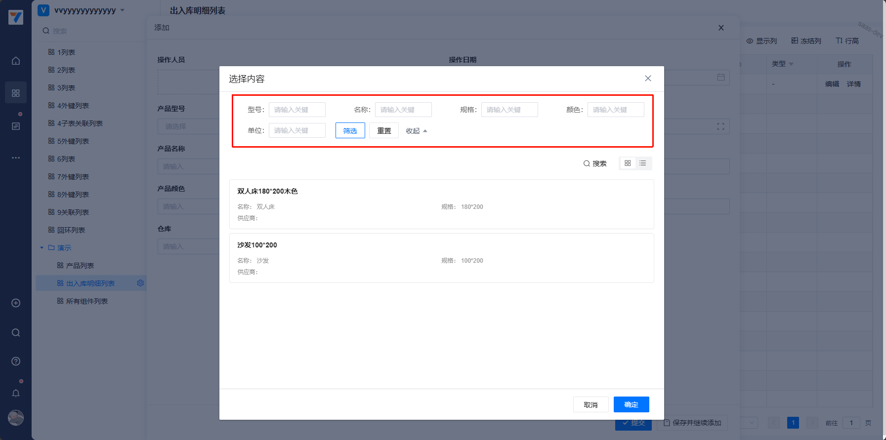Open home icon in left sidebar

[x=16, y=61]
